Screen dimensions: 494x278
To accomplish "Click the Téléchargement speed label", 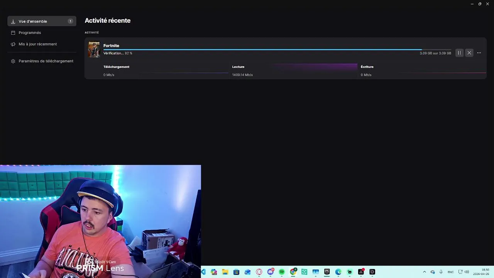I will [116, 67].
